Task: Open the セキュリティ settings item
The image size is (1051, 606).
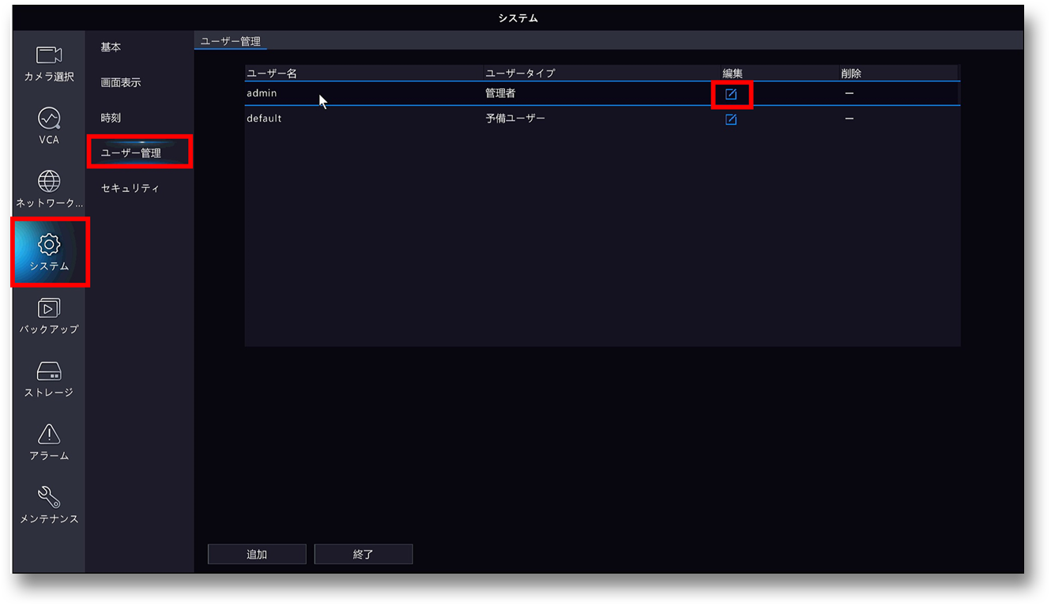Action: pyautogui.click(x=130, y=188)
